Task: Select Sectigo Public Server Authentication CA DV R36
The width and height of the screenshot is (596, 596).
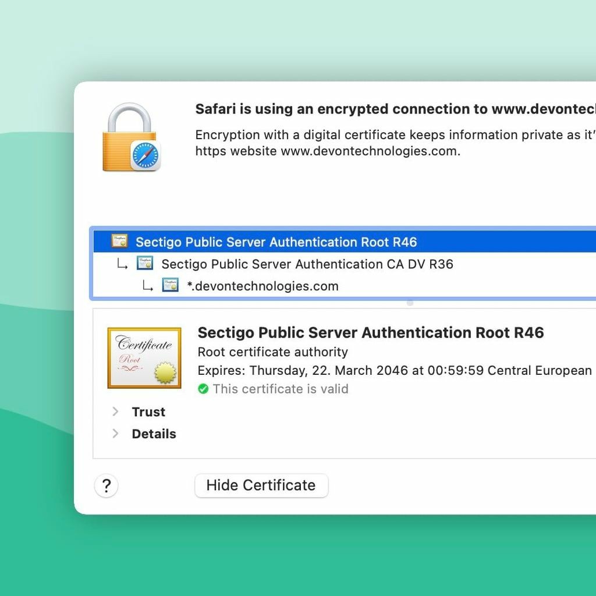Action: tap(345, 264)
